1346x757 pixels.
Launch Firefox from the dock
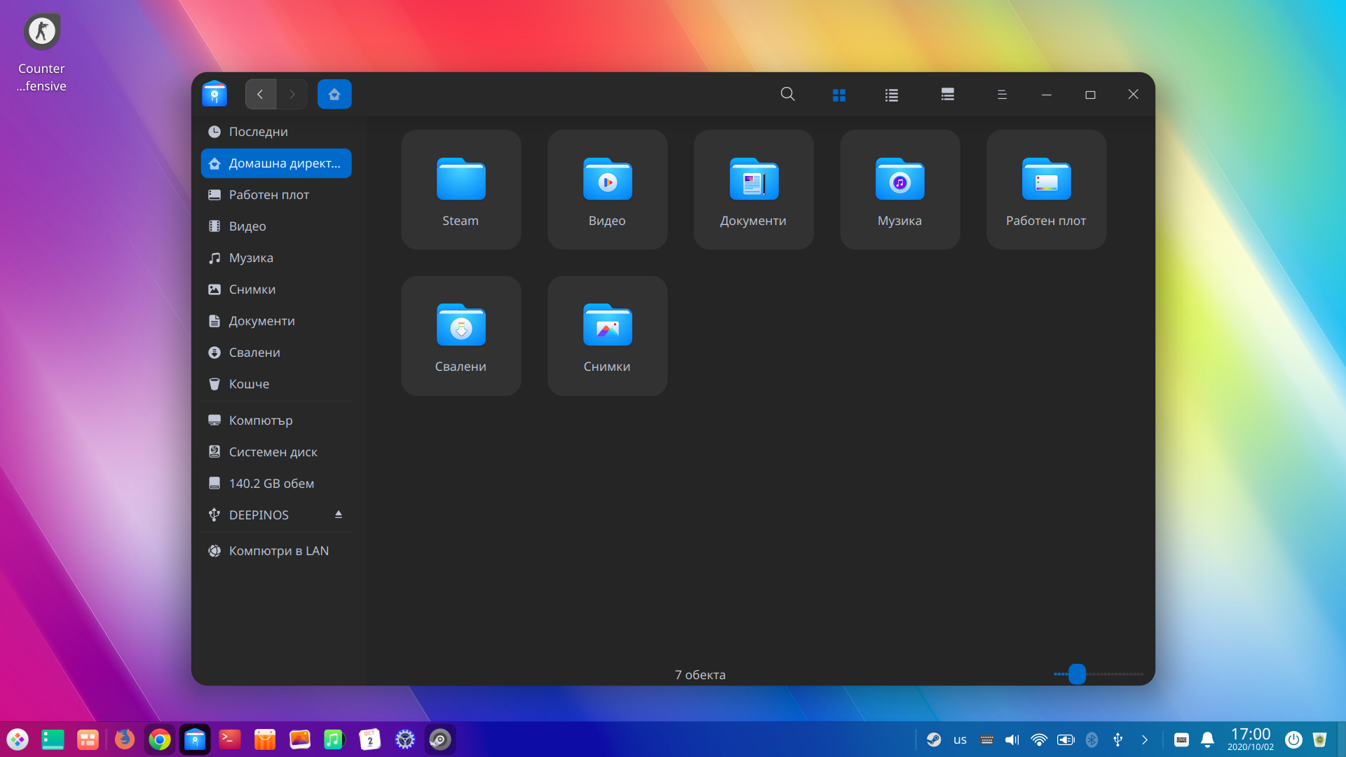pyautogui.click(x=124, y=739)
